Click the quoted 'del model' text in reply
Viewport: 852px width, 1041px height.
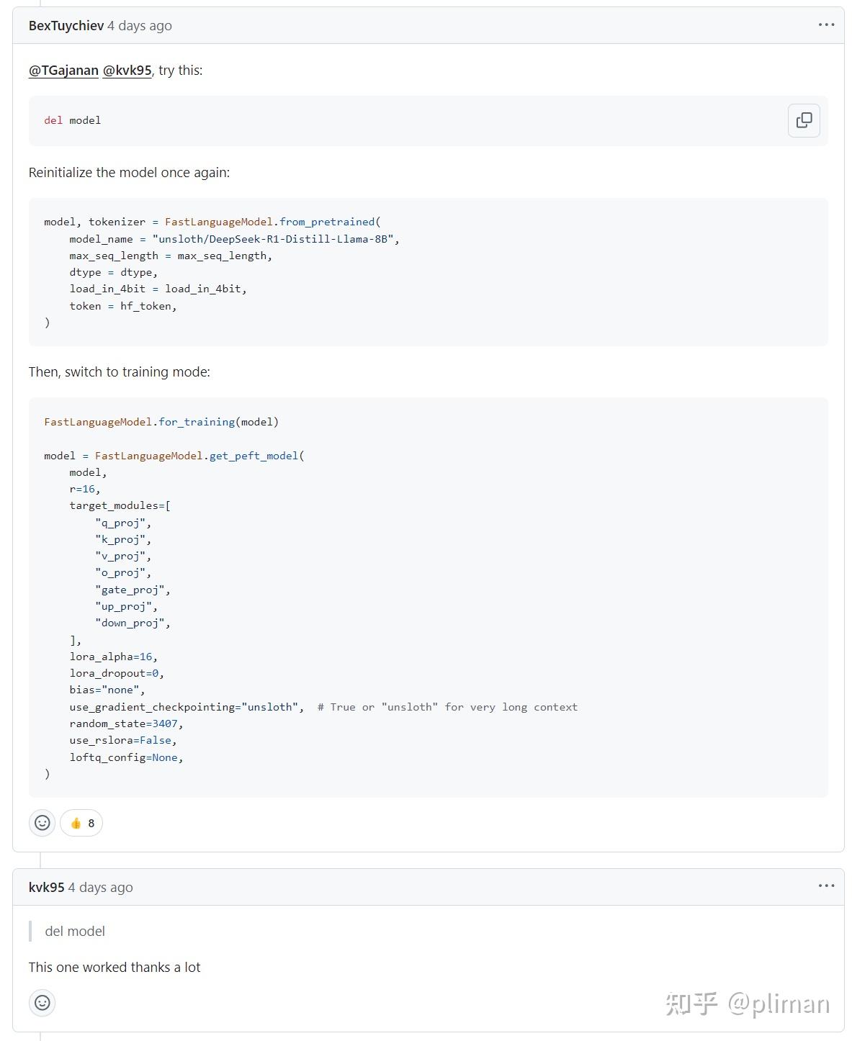tap(75, 931)
